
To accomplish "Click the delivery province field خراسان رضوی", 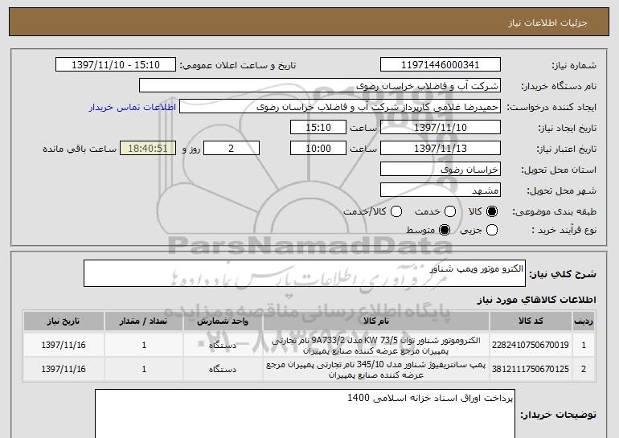I will (441, 170).
